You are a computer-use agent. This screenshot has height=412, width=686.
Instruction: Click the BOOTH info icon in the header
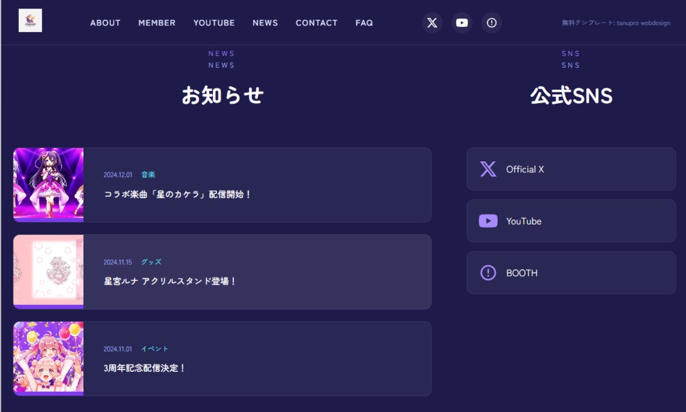[x=491, y=22]
